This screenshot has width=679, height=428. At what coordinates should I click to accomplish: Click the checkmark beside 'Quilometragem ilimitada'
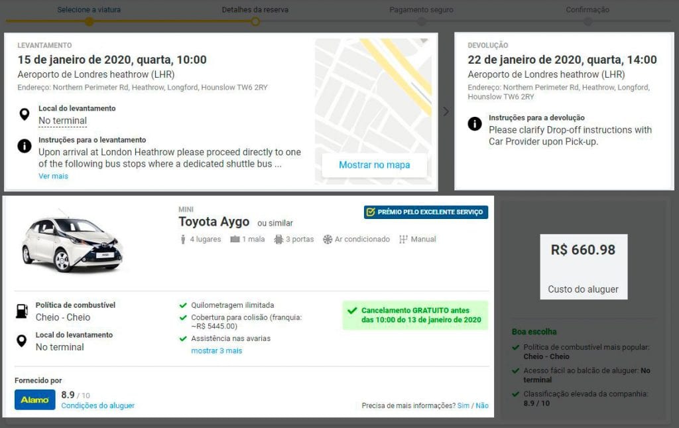pos(183,305)
